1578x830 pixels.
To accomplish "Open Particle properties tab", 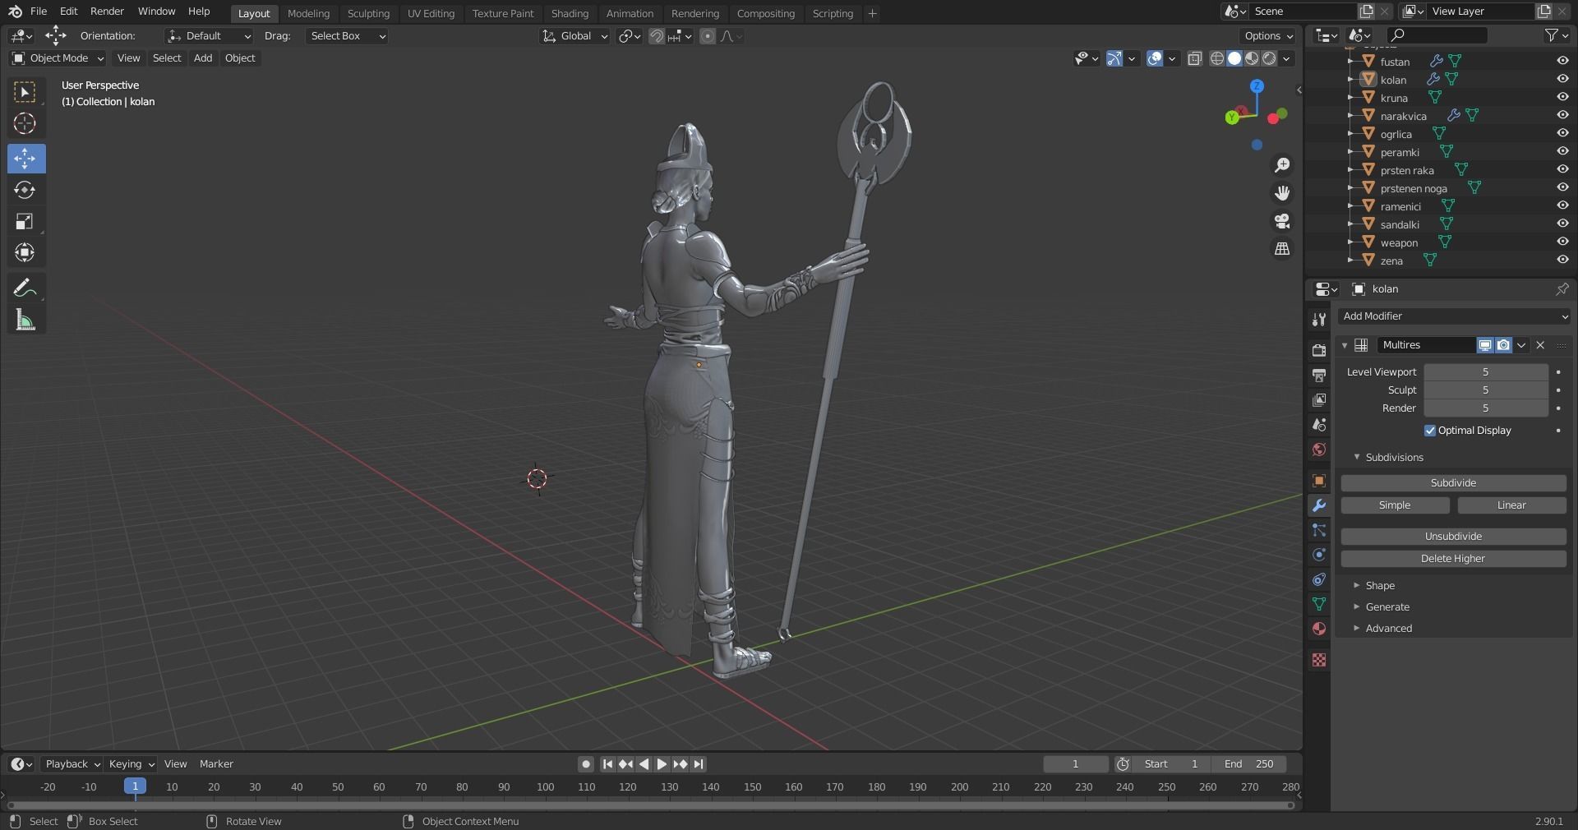I will 1319,530.
